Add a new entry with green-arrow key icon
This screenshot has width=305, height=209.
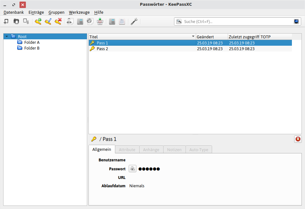coord(38,21)
